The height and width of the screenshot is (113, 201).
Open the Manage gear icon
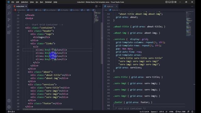[9, 107]
